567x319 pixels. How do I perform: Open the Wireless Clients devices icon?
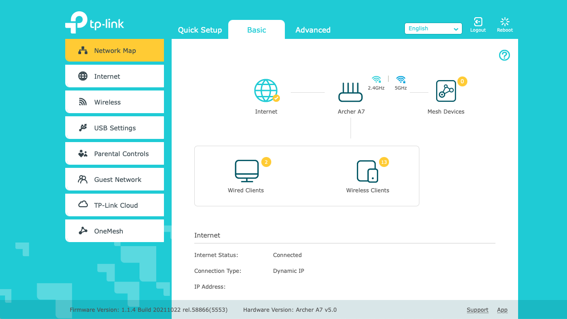[367, 171]
